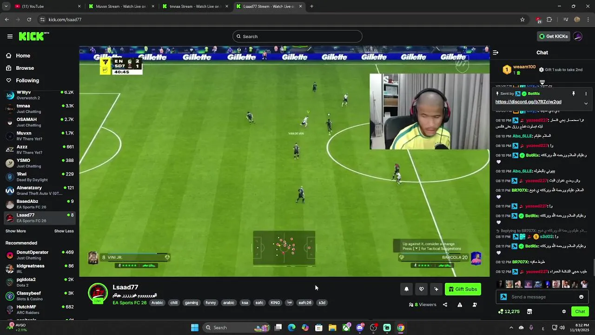This screenshot has width=595, height=335.
Task: Open Muvxn channel in sidebar
Action: pos(40,136)
